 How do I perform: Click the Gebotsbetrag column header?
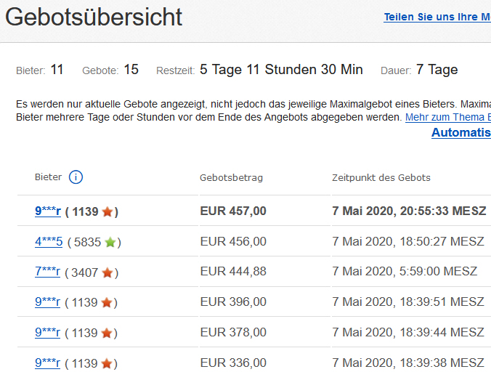231,177
